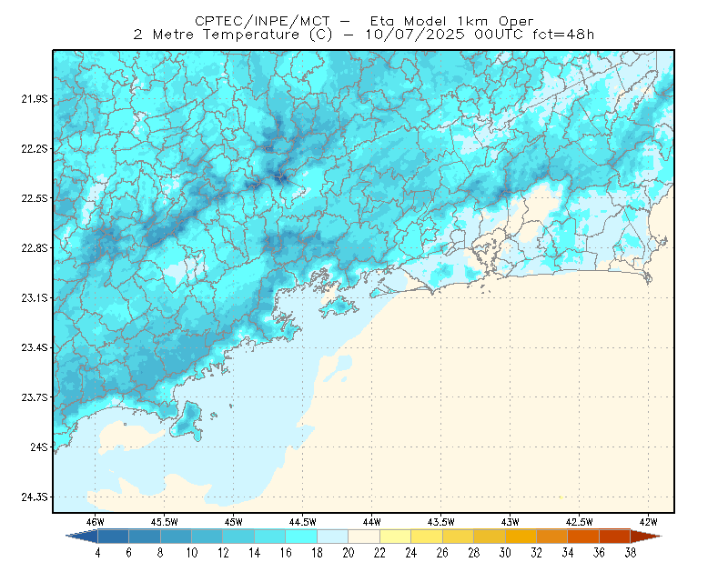Click the 30–32 °C orange colorbar segment

coord(521,536)
